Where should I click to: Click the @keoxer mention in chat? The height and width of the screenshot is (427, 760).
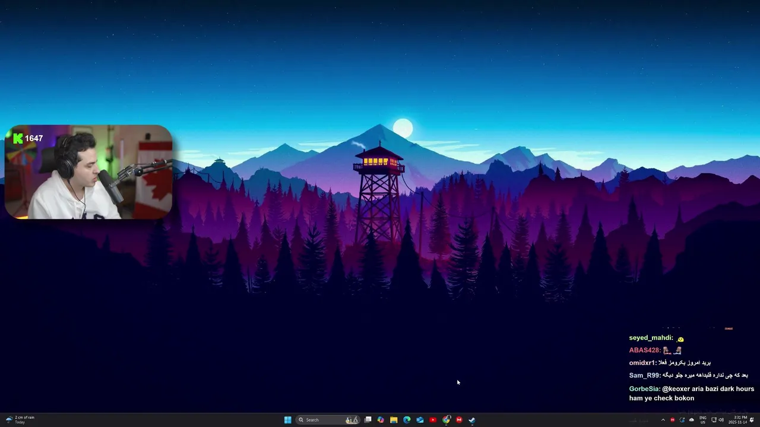click(676, 389)
